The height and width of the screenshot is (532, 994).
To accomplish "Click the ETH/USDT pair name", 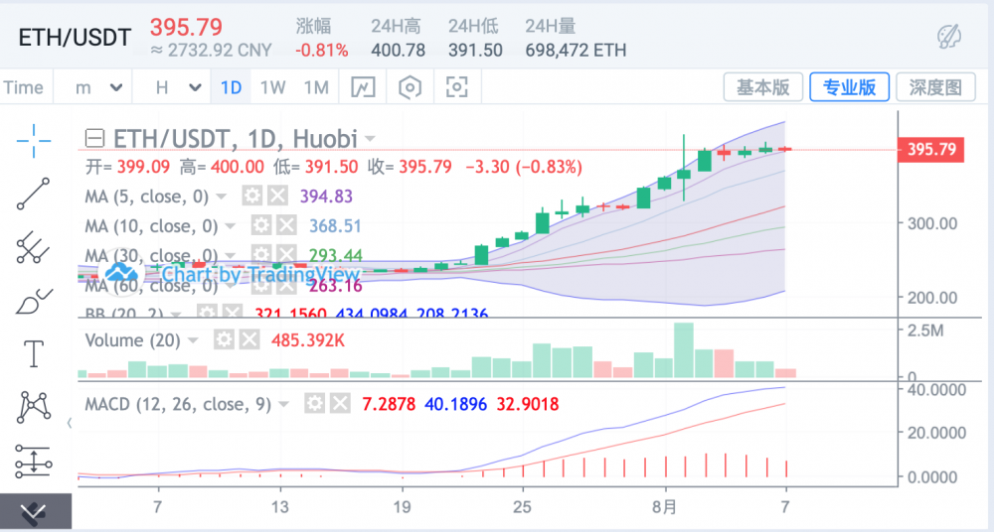I will click(x=75, y=38).
